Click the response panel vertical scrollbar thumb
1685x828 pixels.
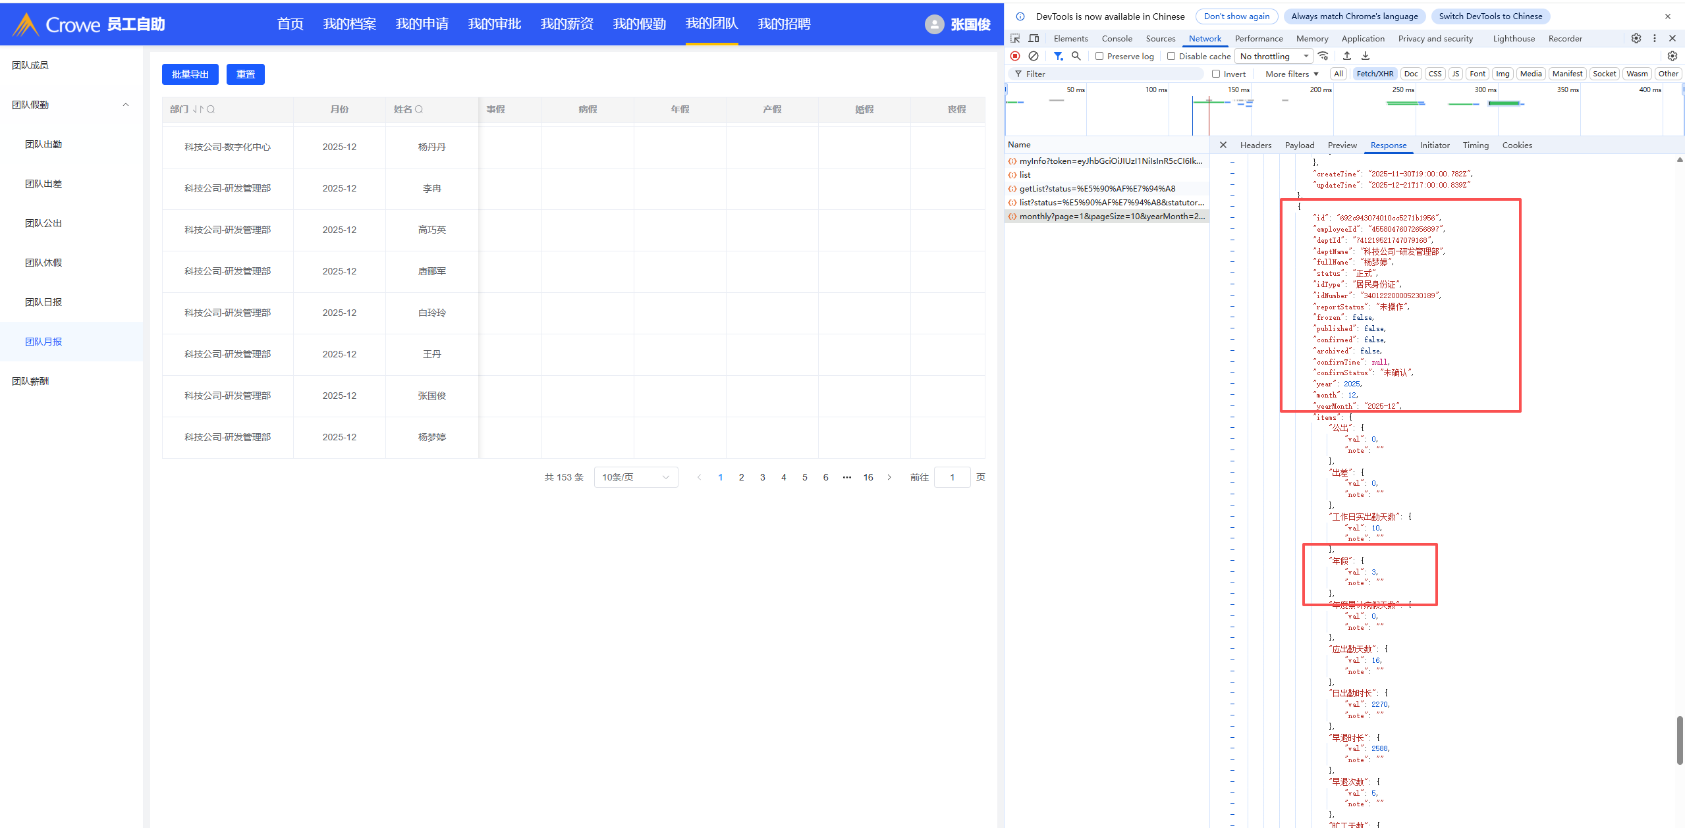(x=1679, y=740)
